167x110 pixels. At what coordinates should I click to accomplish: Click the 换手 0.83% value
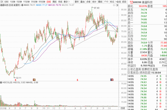click(x=144, y=59)
